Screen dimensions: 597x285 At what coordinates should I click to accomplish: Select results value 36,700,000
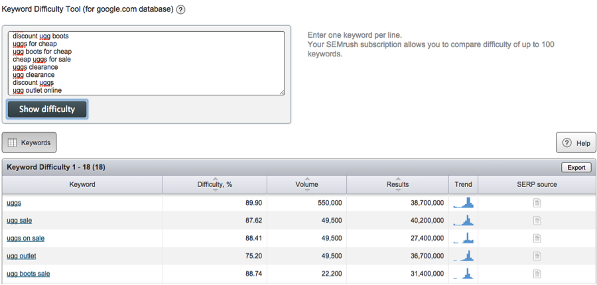(428, 256)
